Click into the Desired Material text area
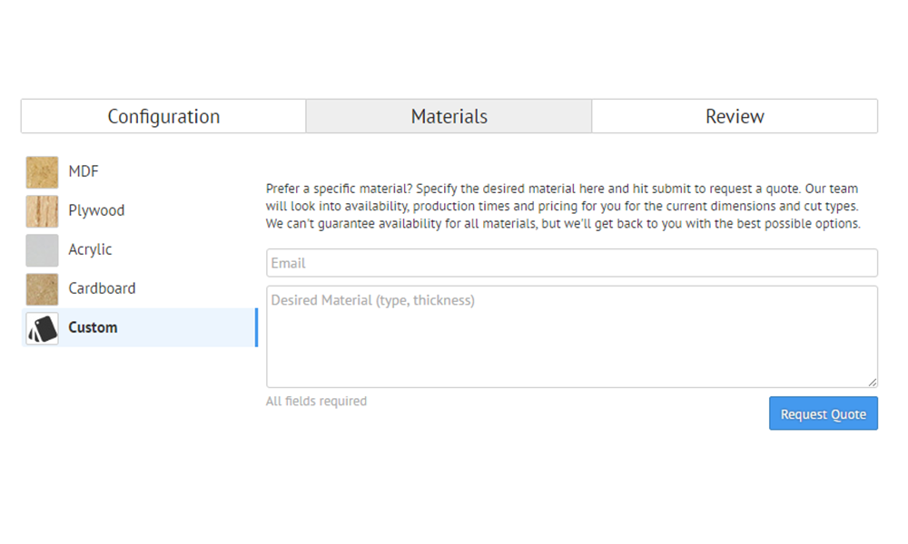This screenshot has width=908, height=544. 571,336
